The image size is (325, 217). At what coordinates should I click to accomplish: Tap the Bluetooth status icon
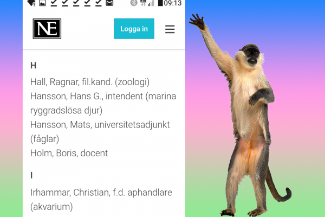134,3
